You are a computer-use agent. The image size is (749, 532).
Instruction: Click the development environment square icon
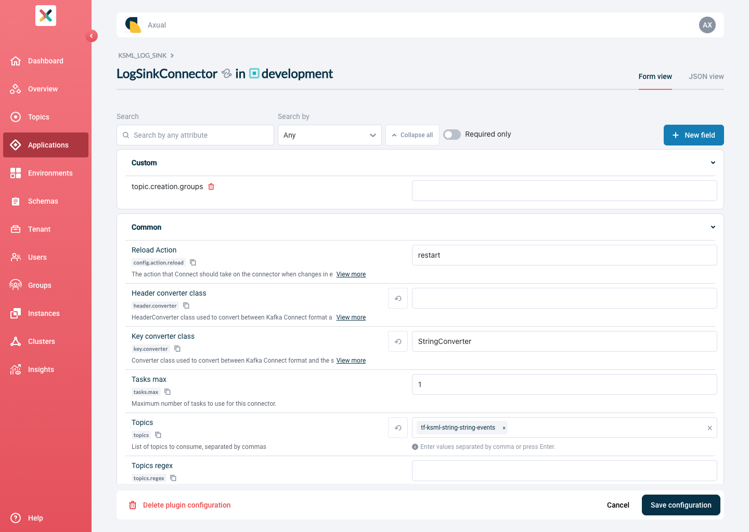point(254,74)
